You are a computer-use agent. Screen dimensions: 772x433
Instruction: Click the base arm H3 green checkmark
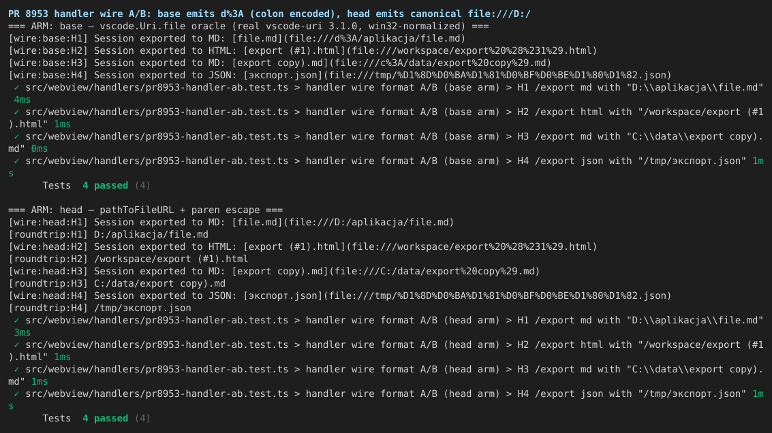pos(17,137)
